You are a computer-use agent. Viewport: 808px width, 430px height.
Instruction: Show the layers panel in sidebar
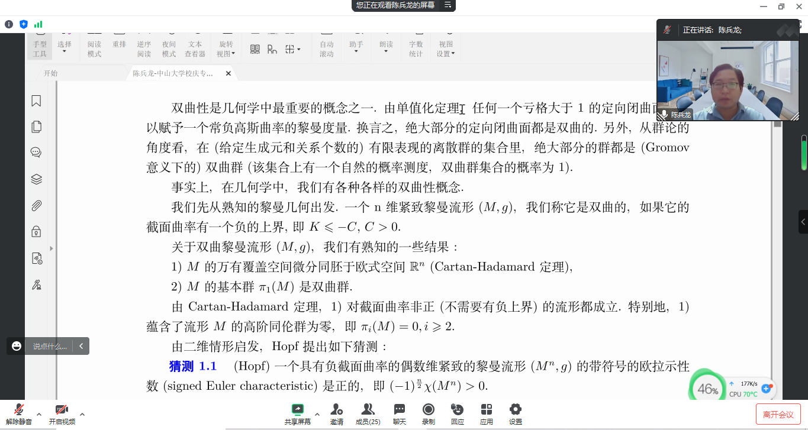coord(36,179)
